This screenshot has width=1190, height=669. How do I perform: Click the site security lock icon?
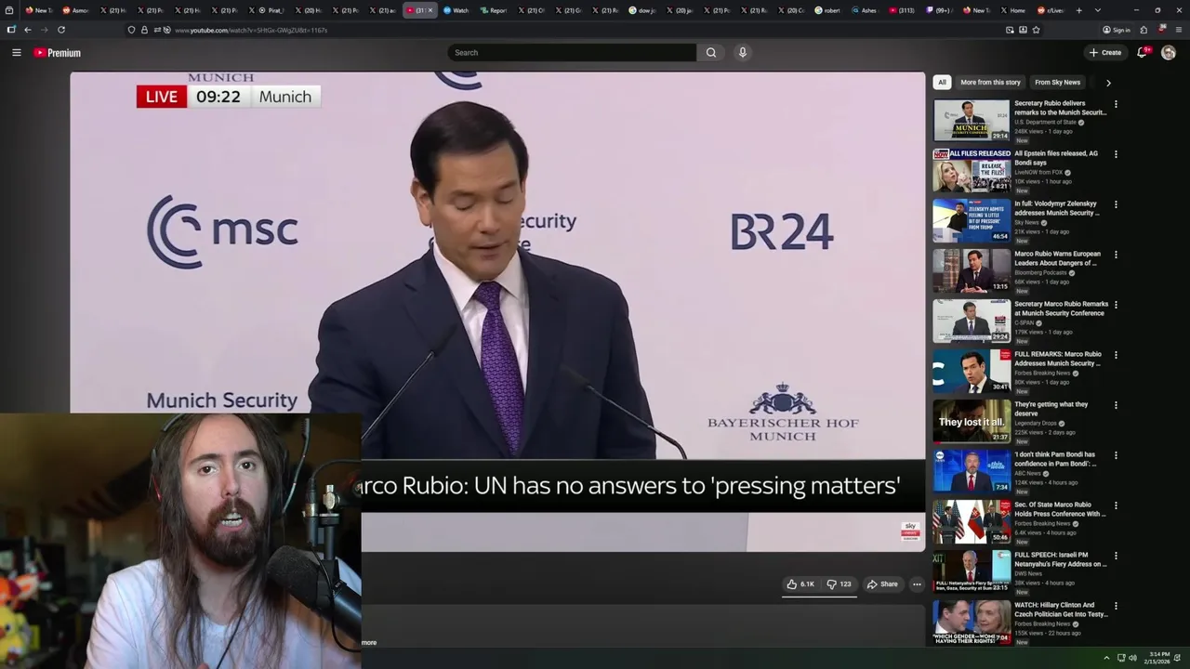[144, 30]
